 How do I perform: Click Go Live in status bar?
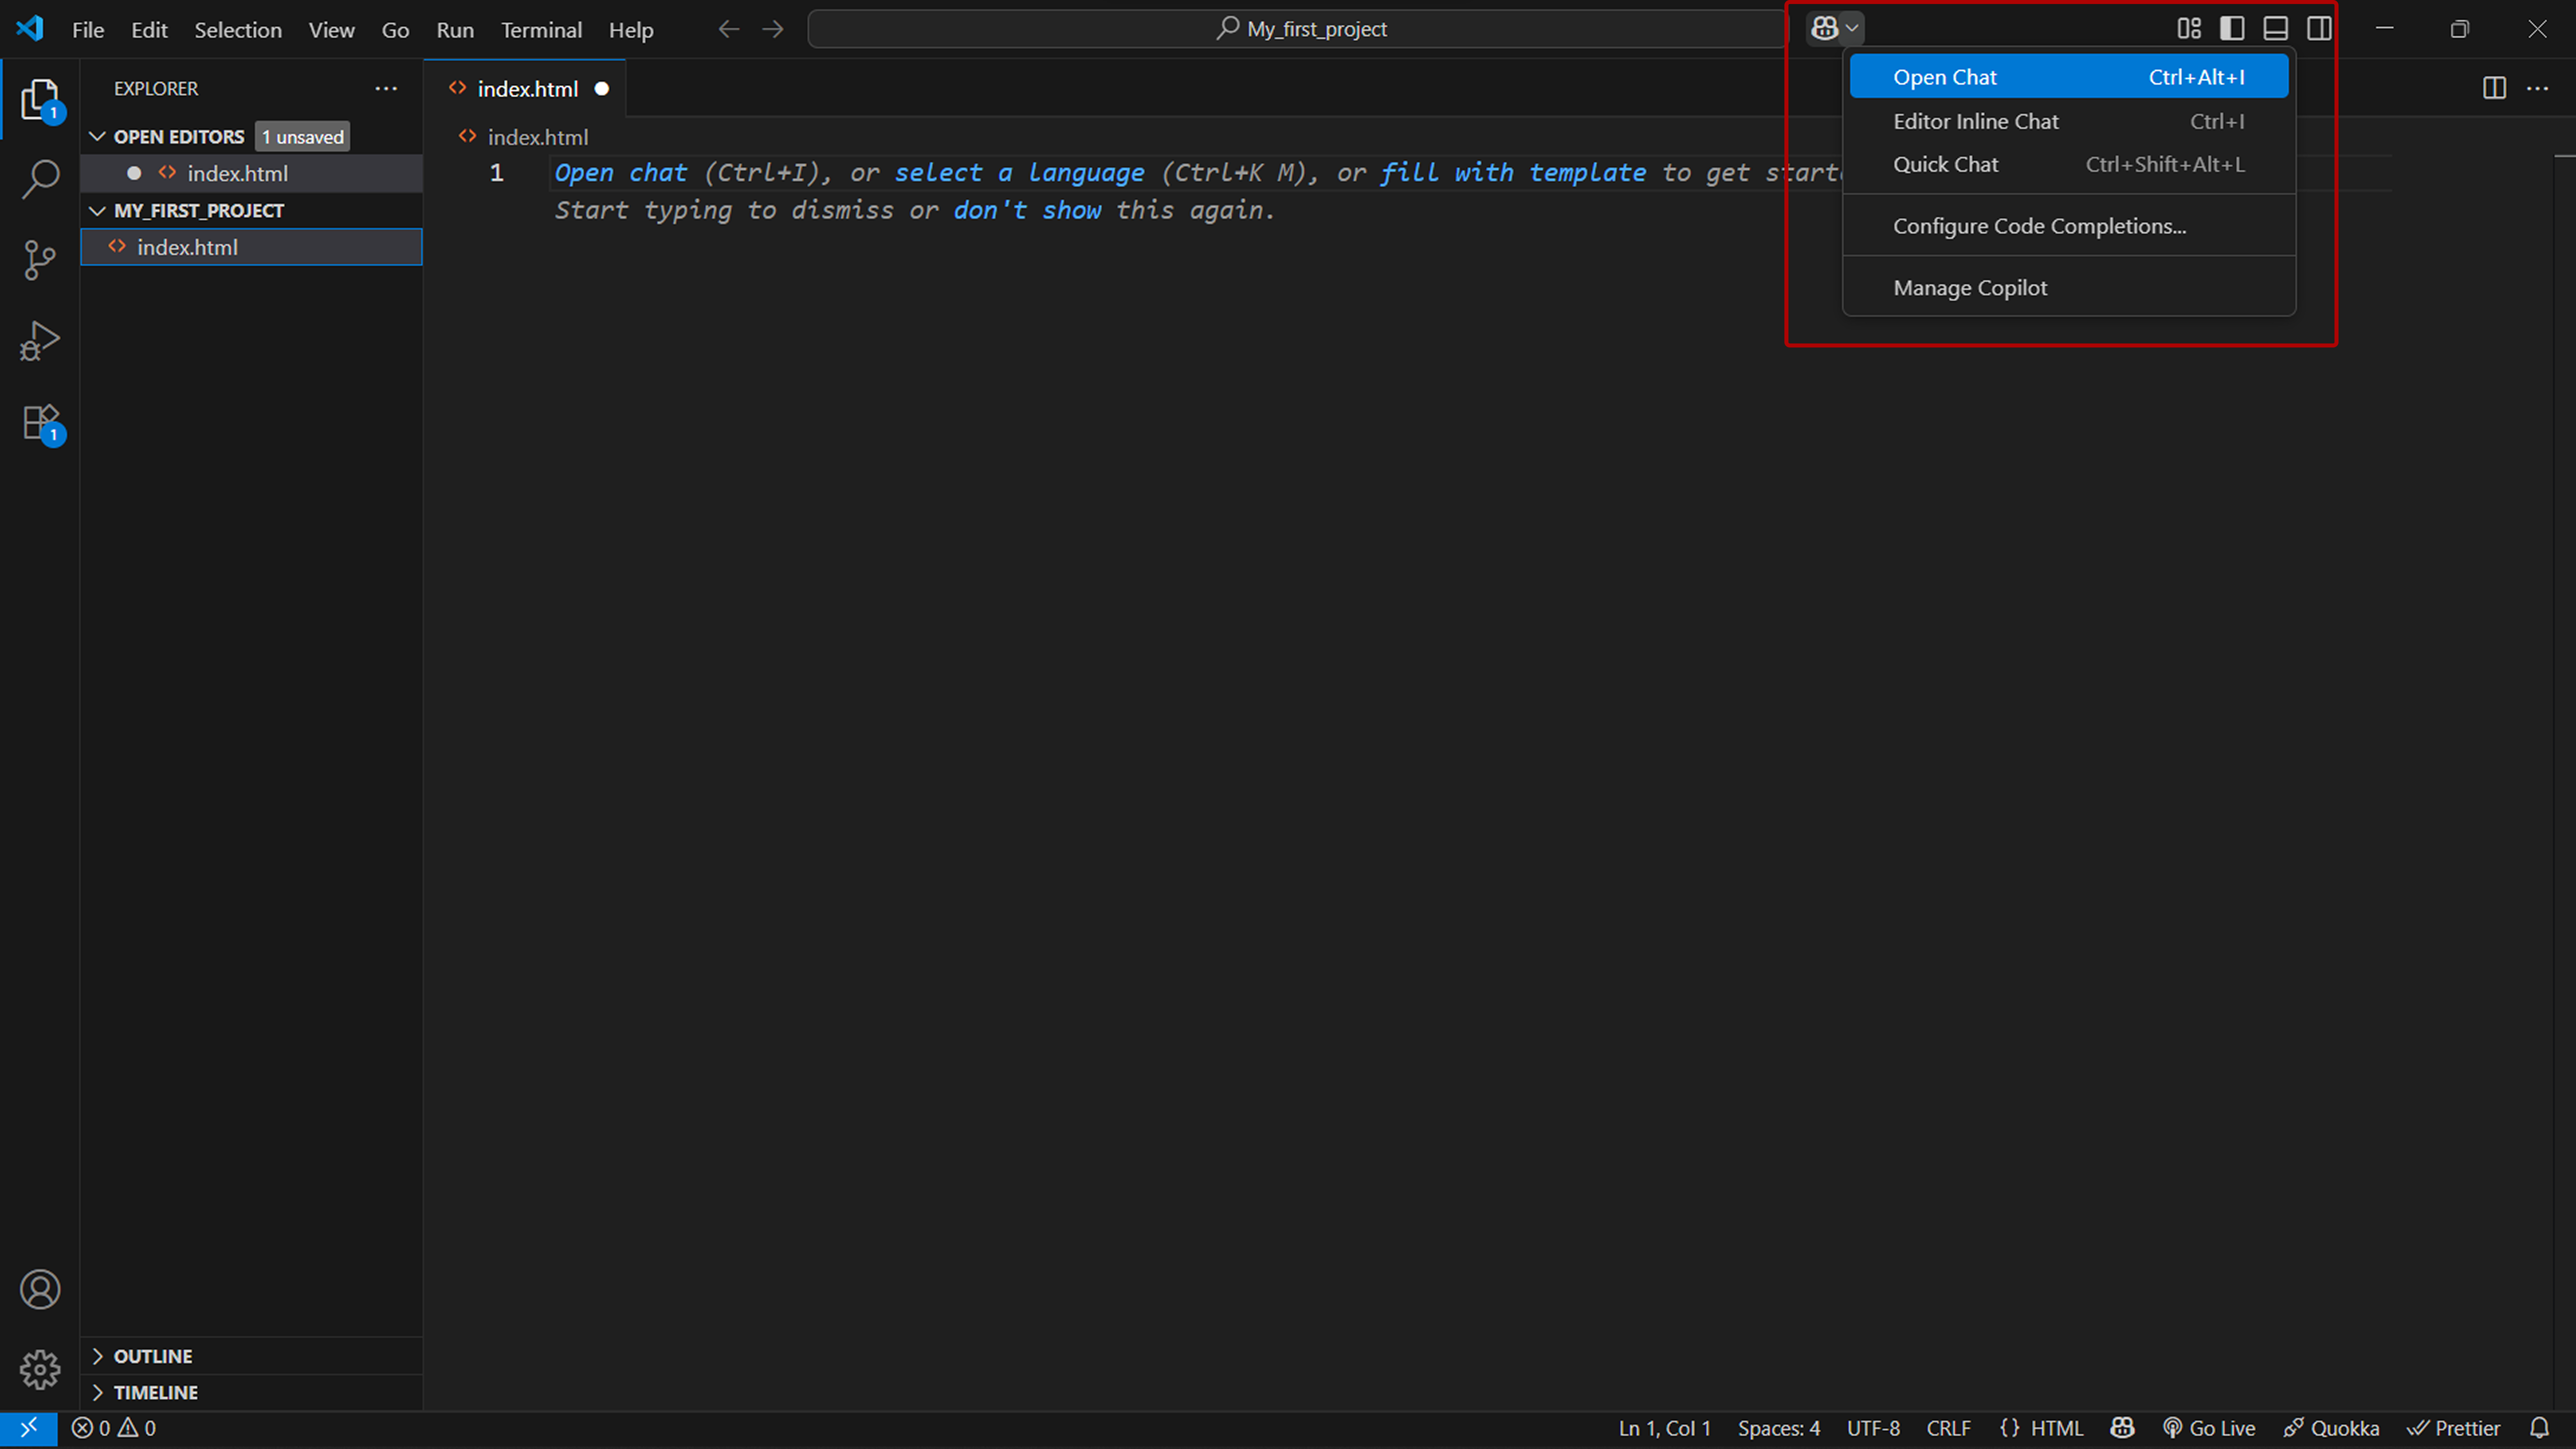[x=2210, y=1428]
